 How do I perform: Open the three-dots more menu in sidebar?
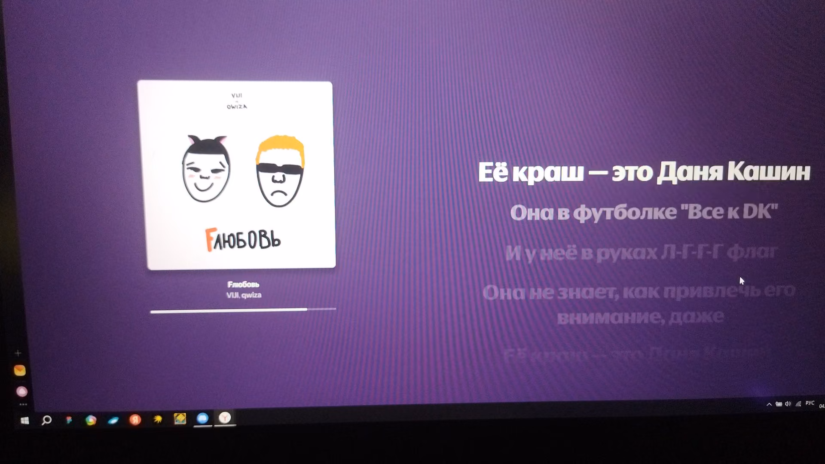coord(23,404)
